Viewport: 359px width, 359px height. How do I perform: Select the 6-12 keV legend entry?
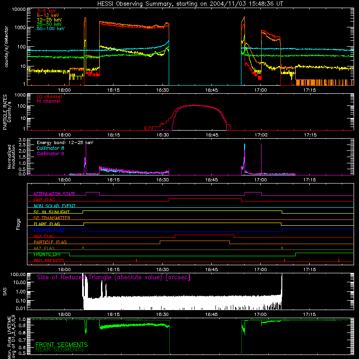[48, 15]
